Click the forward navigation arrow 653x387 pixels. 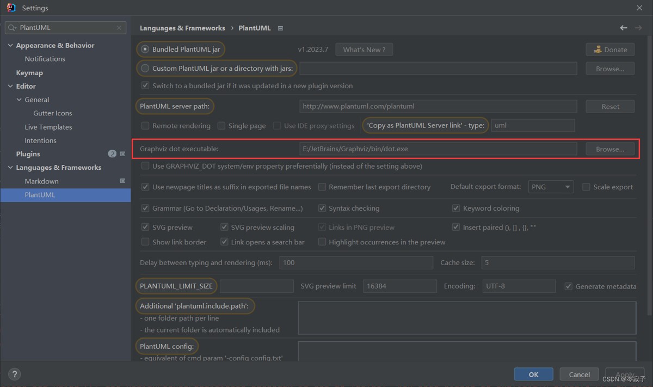638,28
